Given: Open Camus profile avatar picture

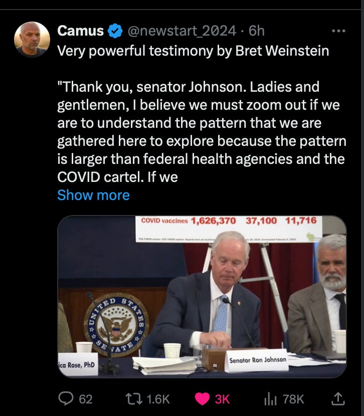Looking at the screenshot, I should point(32,39).
